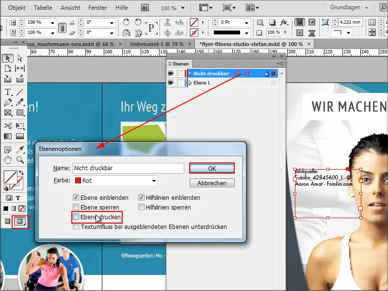Open the Objekt menu

point(16,8)
